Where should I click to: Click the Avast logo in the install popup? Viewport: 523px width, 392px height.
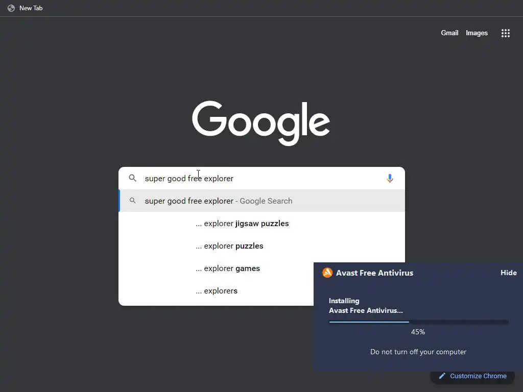[327, 273]
